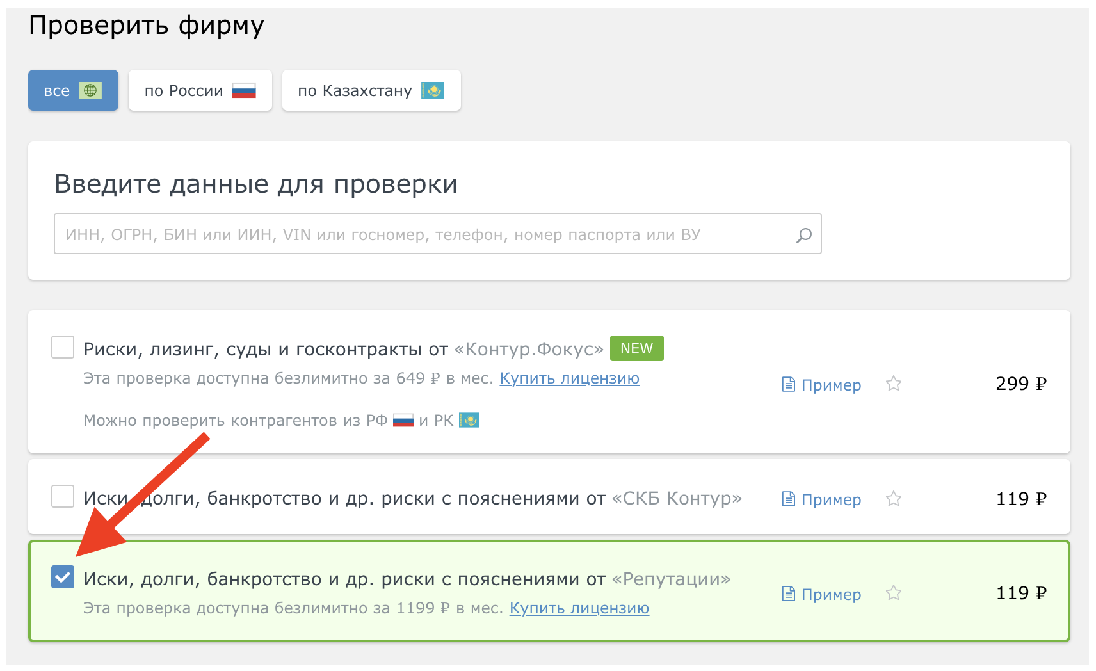Click the green NEW badge
The image size is (1096, 671).
pos(637,348)
